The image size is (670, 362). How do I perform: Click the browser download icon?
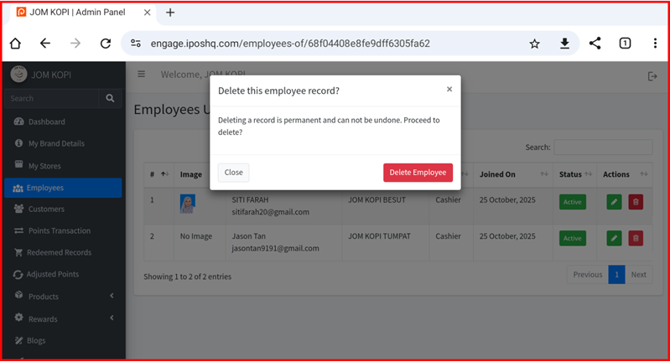click(564, 44)
